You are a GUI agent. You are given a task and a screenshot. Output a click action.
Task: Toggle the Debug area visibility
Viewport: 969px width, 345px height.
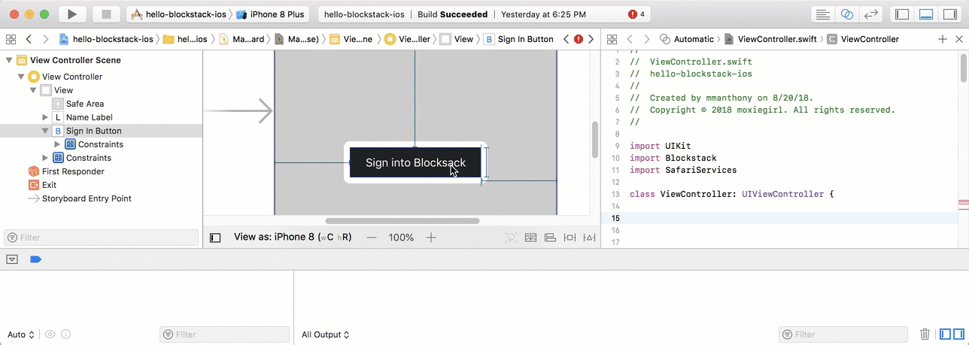(925, 14)
